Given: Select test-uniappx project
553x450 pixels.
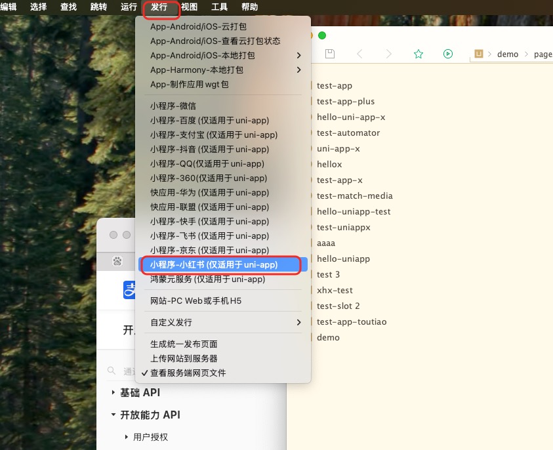Looking at the screenshot, I should click(344, 228).
